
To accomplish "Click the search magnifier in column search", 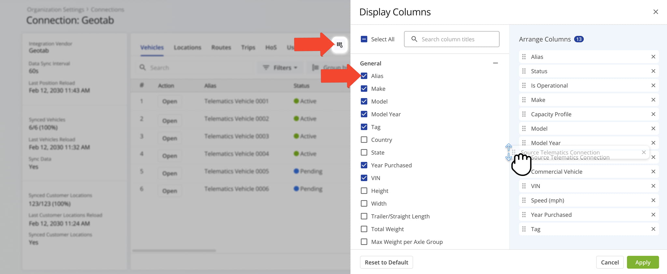I will pyautogui.click(x=414, y=39).
